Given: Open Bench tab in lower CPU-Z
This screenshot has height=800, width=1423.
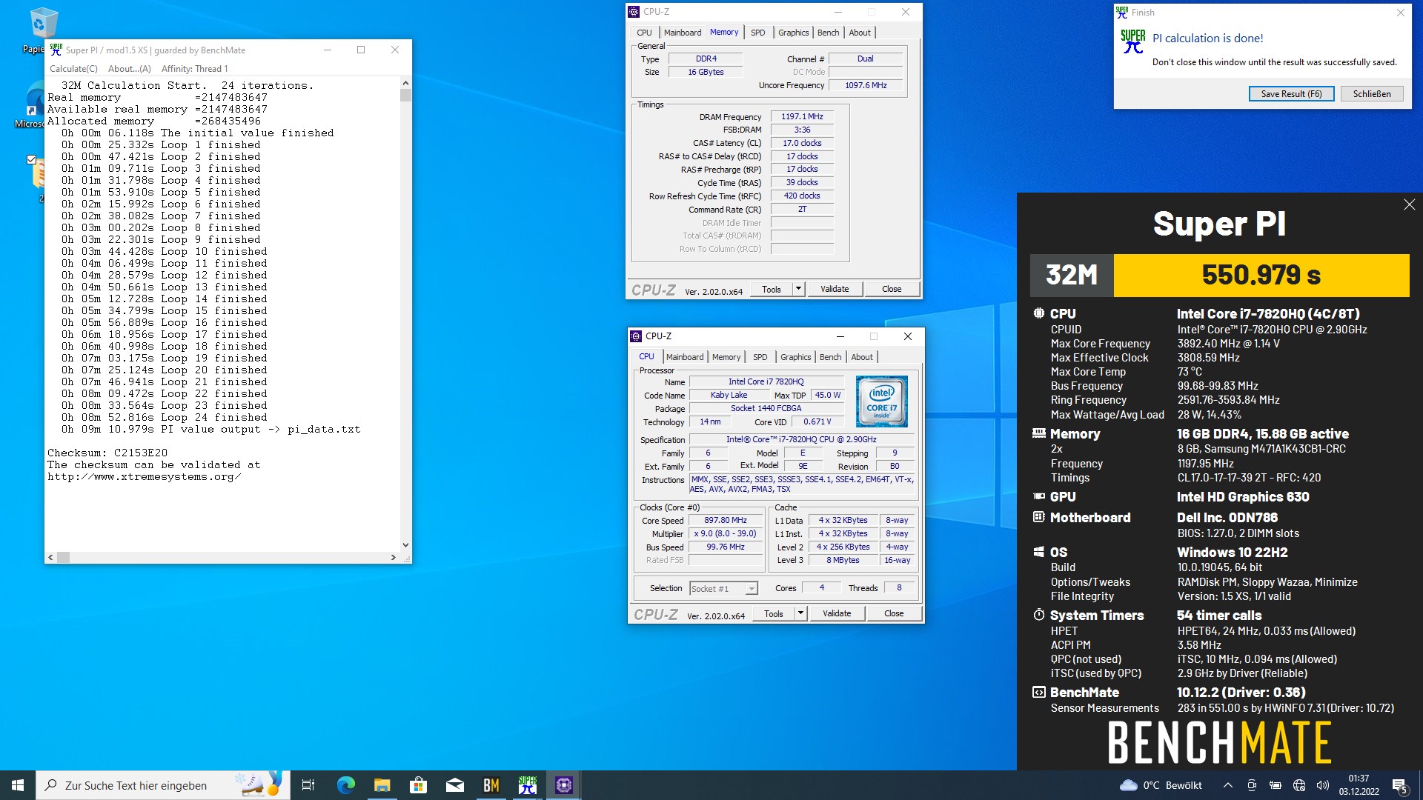Looking at the screenshot, I should coord(830,357).
